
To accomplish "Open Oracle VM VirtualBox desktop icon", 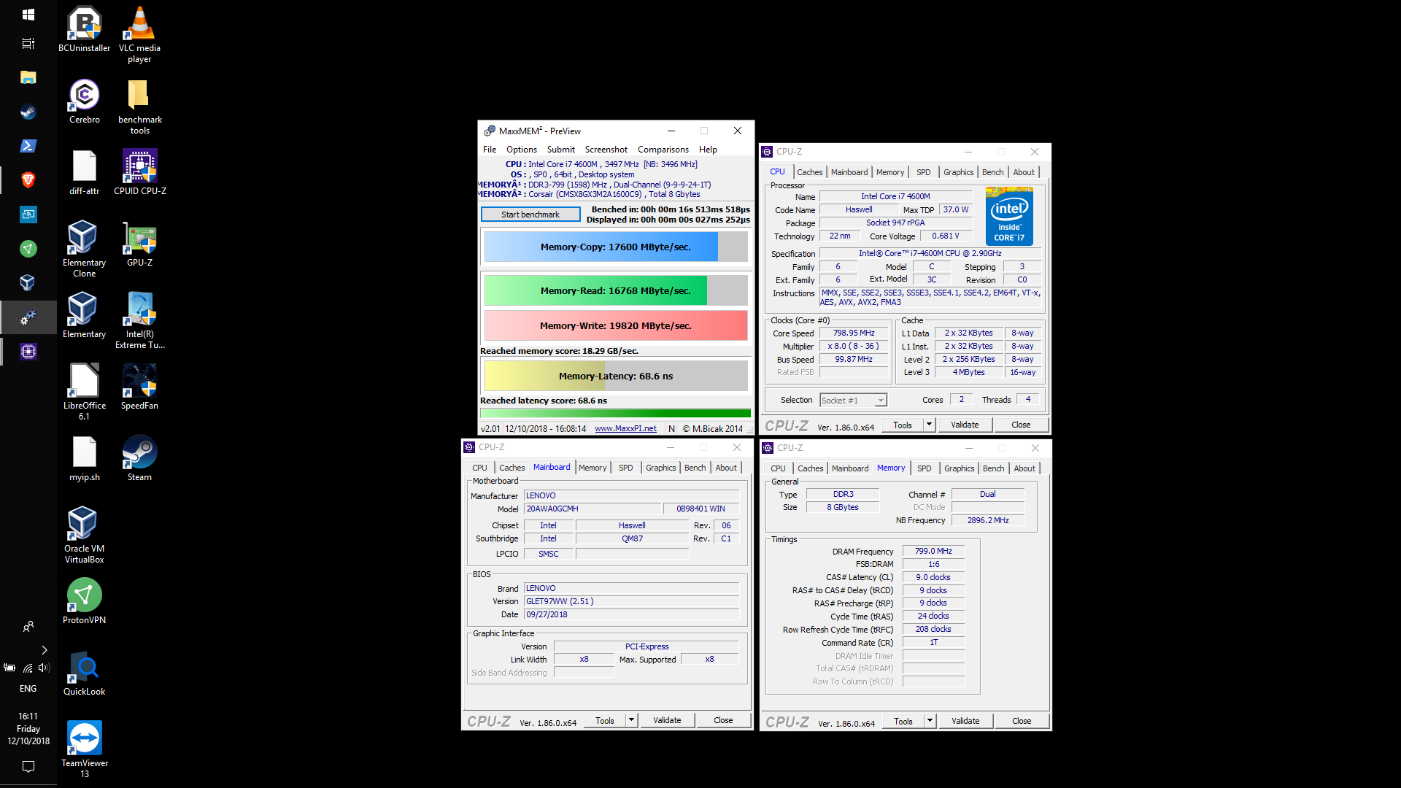I will [x=84, y=535].
